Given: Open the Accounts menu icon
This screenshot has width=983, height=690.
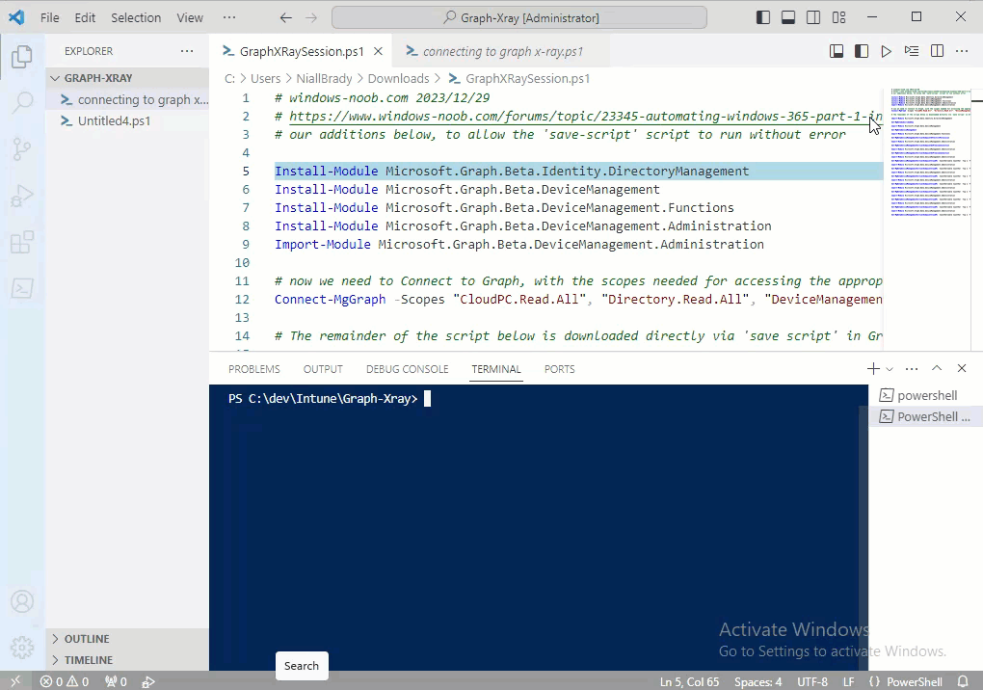Looking at the screenshot, I should click(x=22, y=601).
